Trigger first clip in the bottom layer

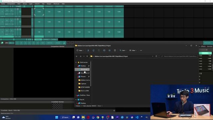(x=39, y=32)
